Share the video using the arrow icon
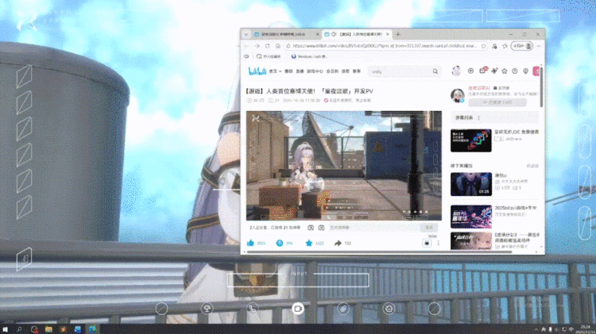 337,244
